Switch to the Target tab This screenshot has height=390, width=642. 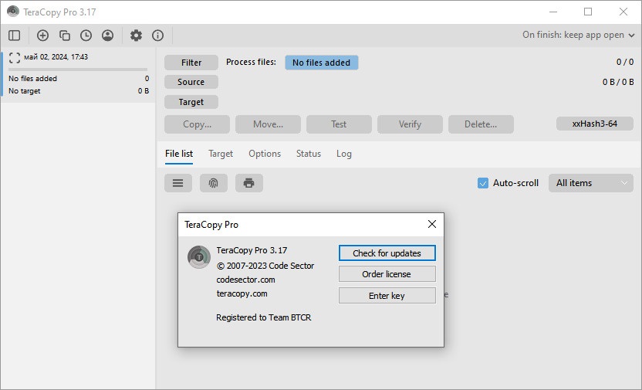(220, 154)
